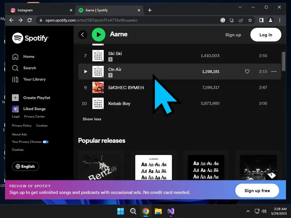Click Chrome in the taskbar
The height and width of the screenshot is (218, 291).
coord(146,211)
